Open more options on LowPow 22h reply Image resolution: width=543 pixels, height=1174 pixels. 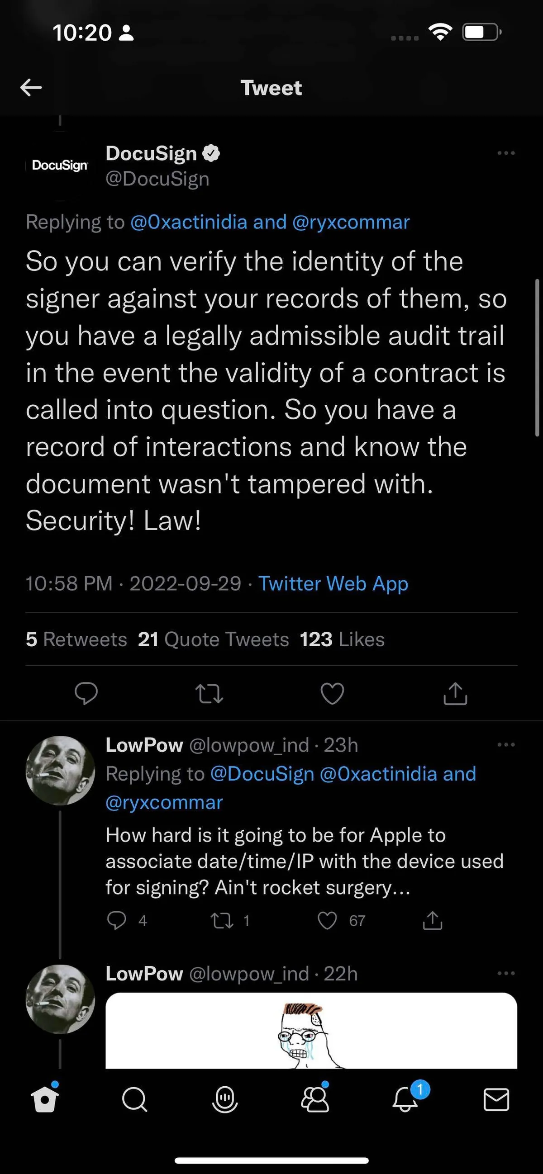505,973
